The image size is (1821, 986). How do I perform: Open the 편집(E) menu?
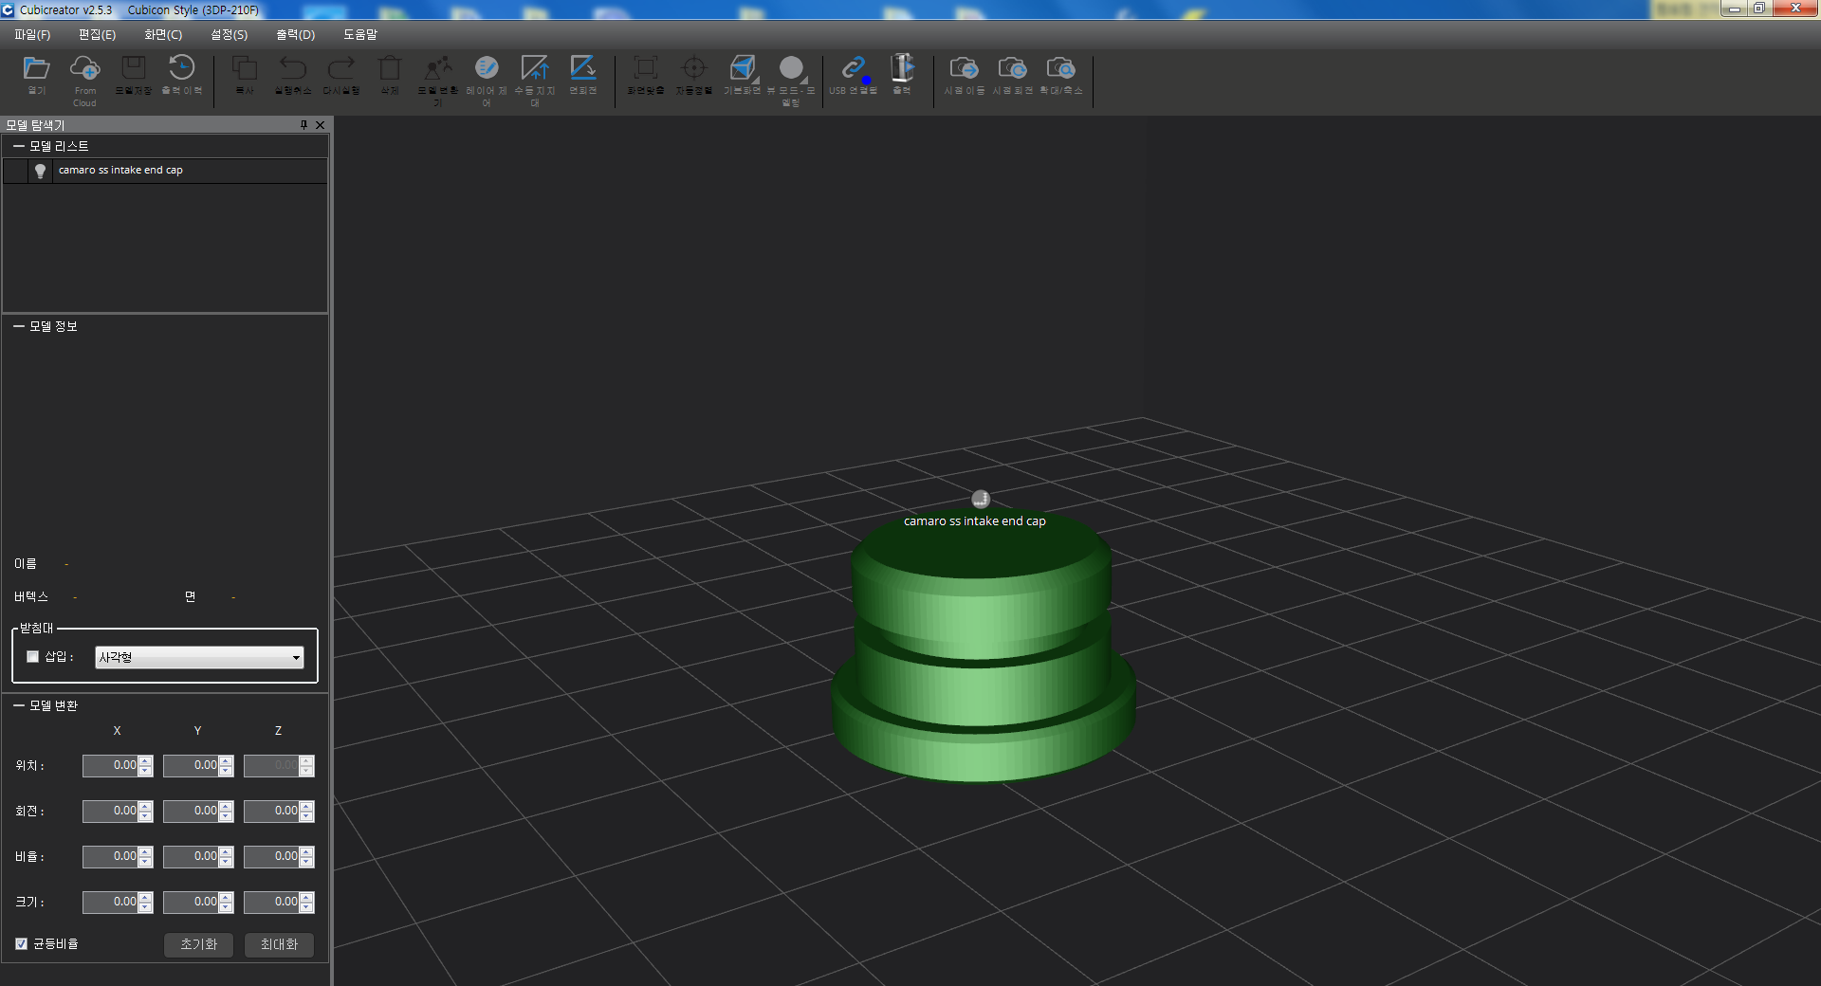pyautogui.click(x=97, y=34)
